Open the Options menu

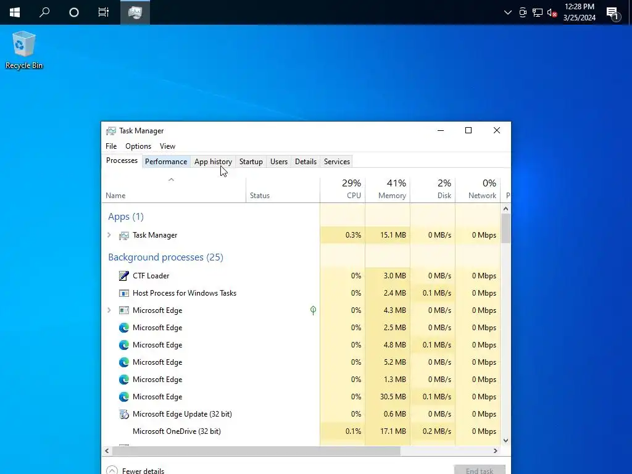[x=138, y=146]
